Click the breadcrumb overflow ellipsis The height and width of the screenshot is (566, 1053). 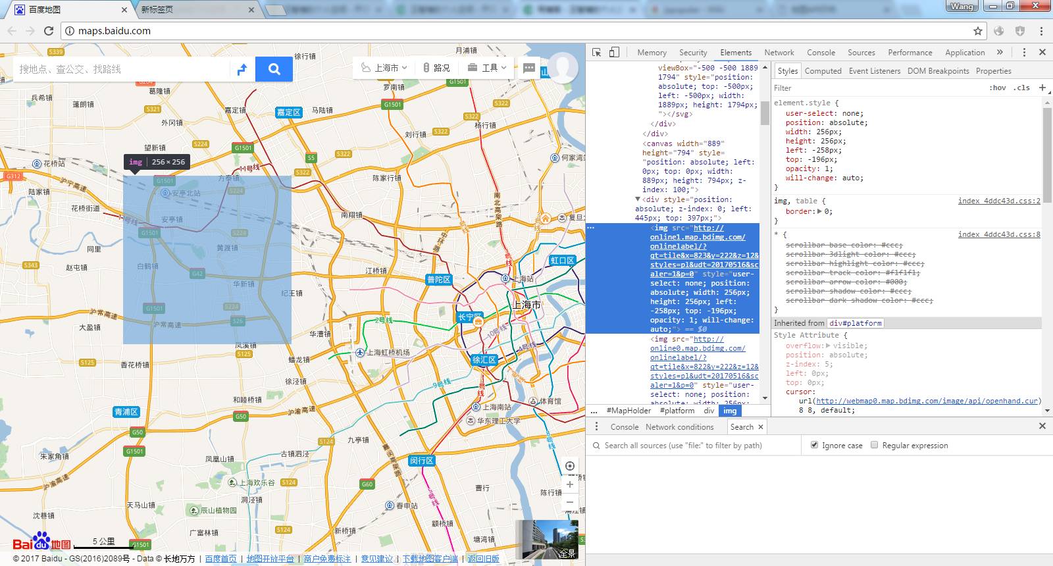pyautogui.click(x=594, y=411)
